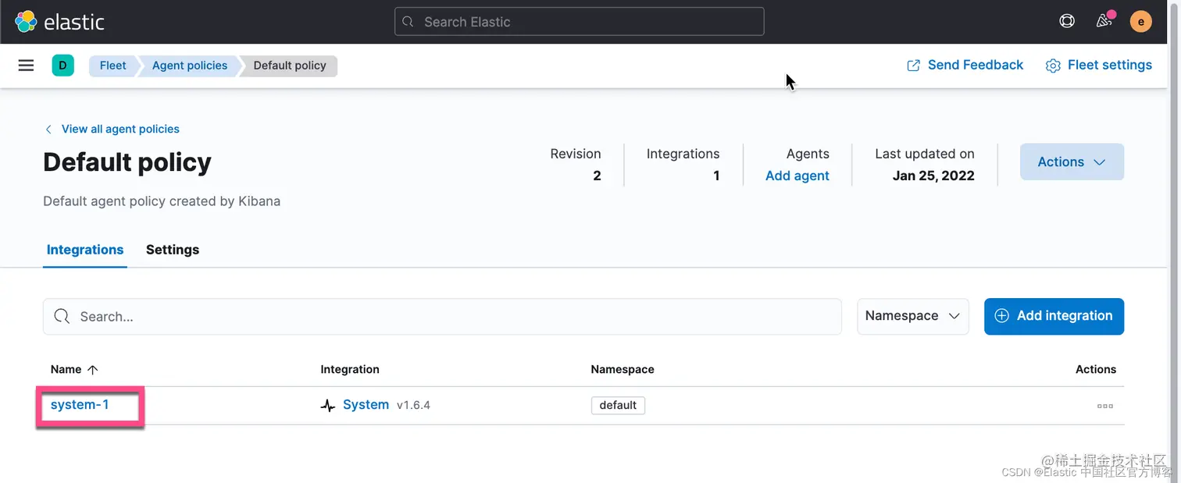Expand the Actions dropdown
Viewport: 1181px width, 483px height.
point(1071,162)
